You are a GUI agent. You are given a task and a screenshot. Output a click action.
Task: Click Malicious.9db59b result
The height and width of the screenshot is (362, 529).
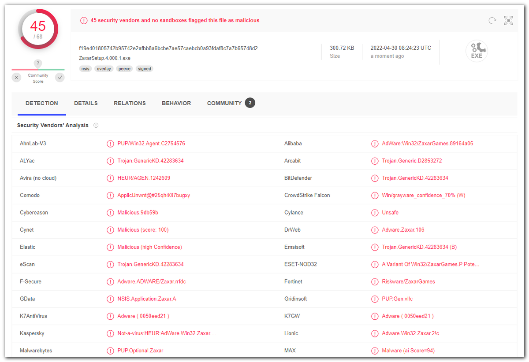tap(138, 212)
